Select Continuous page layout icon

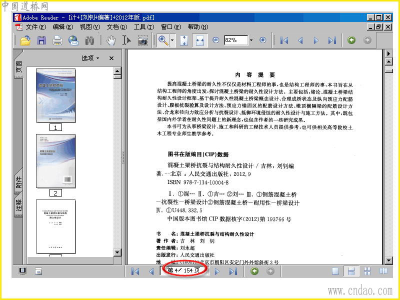click(351, 271)
